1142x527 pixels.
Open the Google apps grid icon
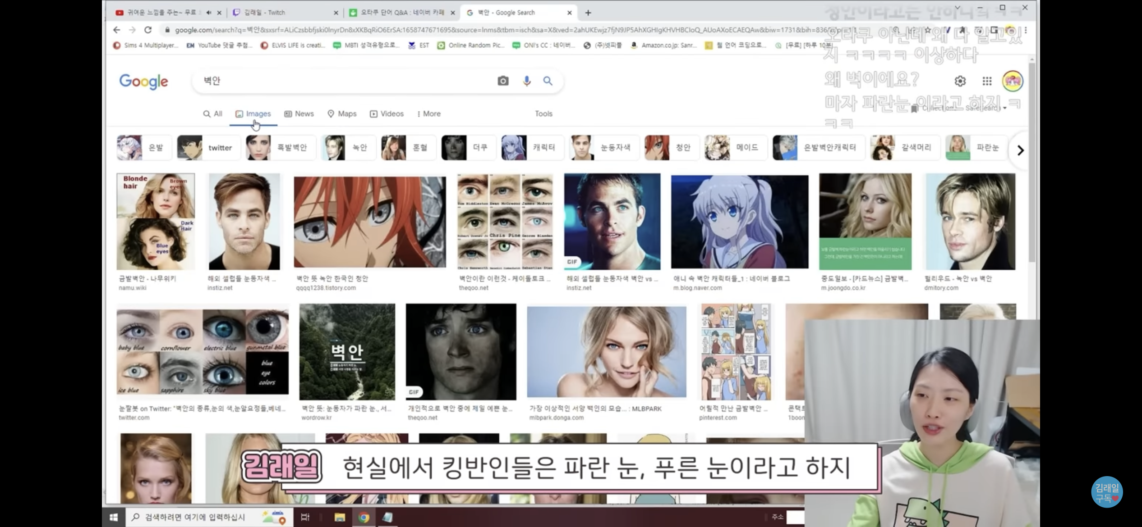click(x=987, y=81)
